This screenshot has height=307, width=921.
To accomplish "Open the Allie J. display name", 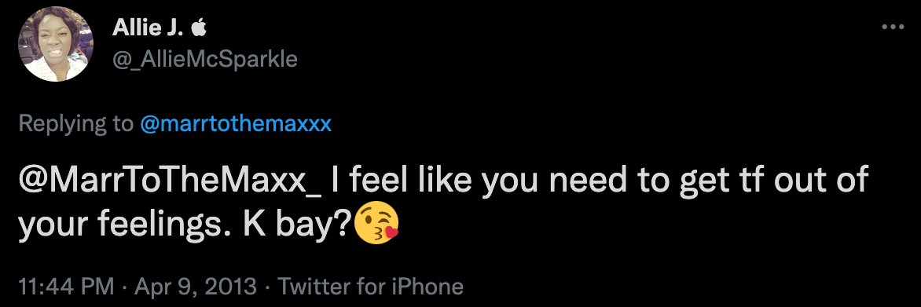I will tap(149, 27).
